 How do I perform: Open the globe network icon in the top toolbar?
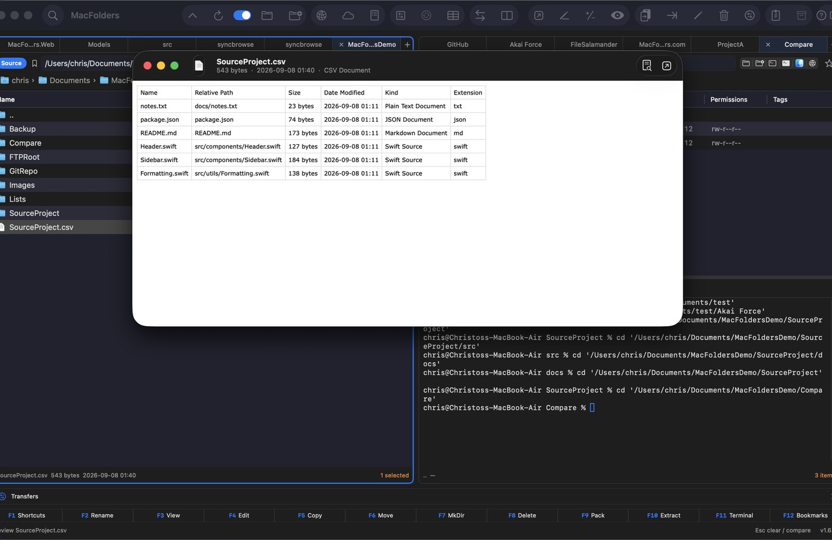[x=322, y=15]
